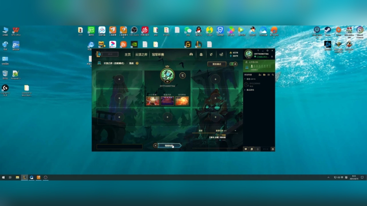Click the add friend icon in friends list

click(260, 74)
